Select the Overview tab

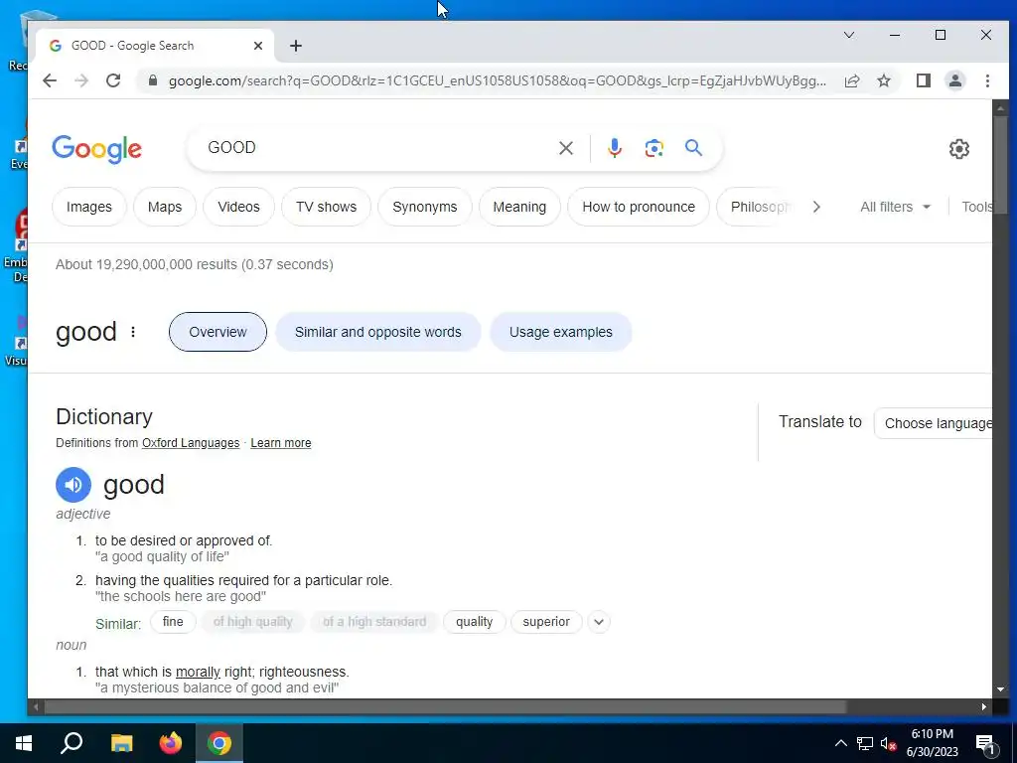pos(218,332)
